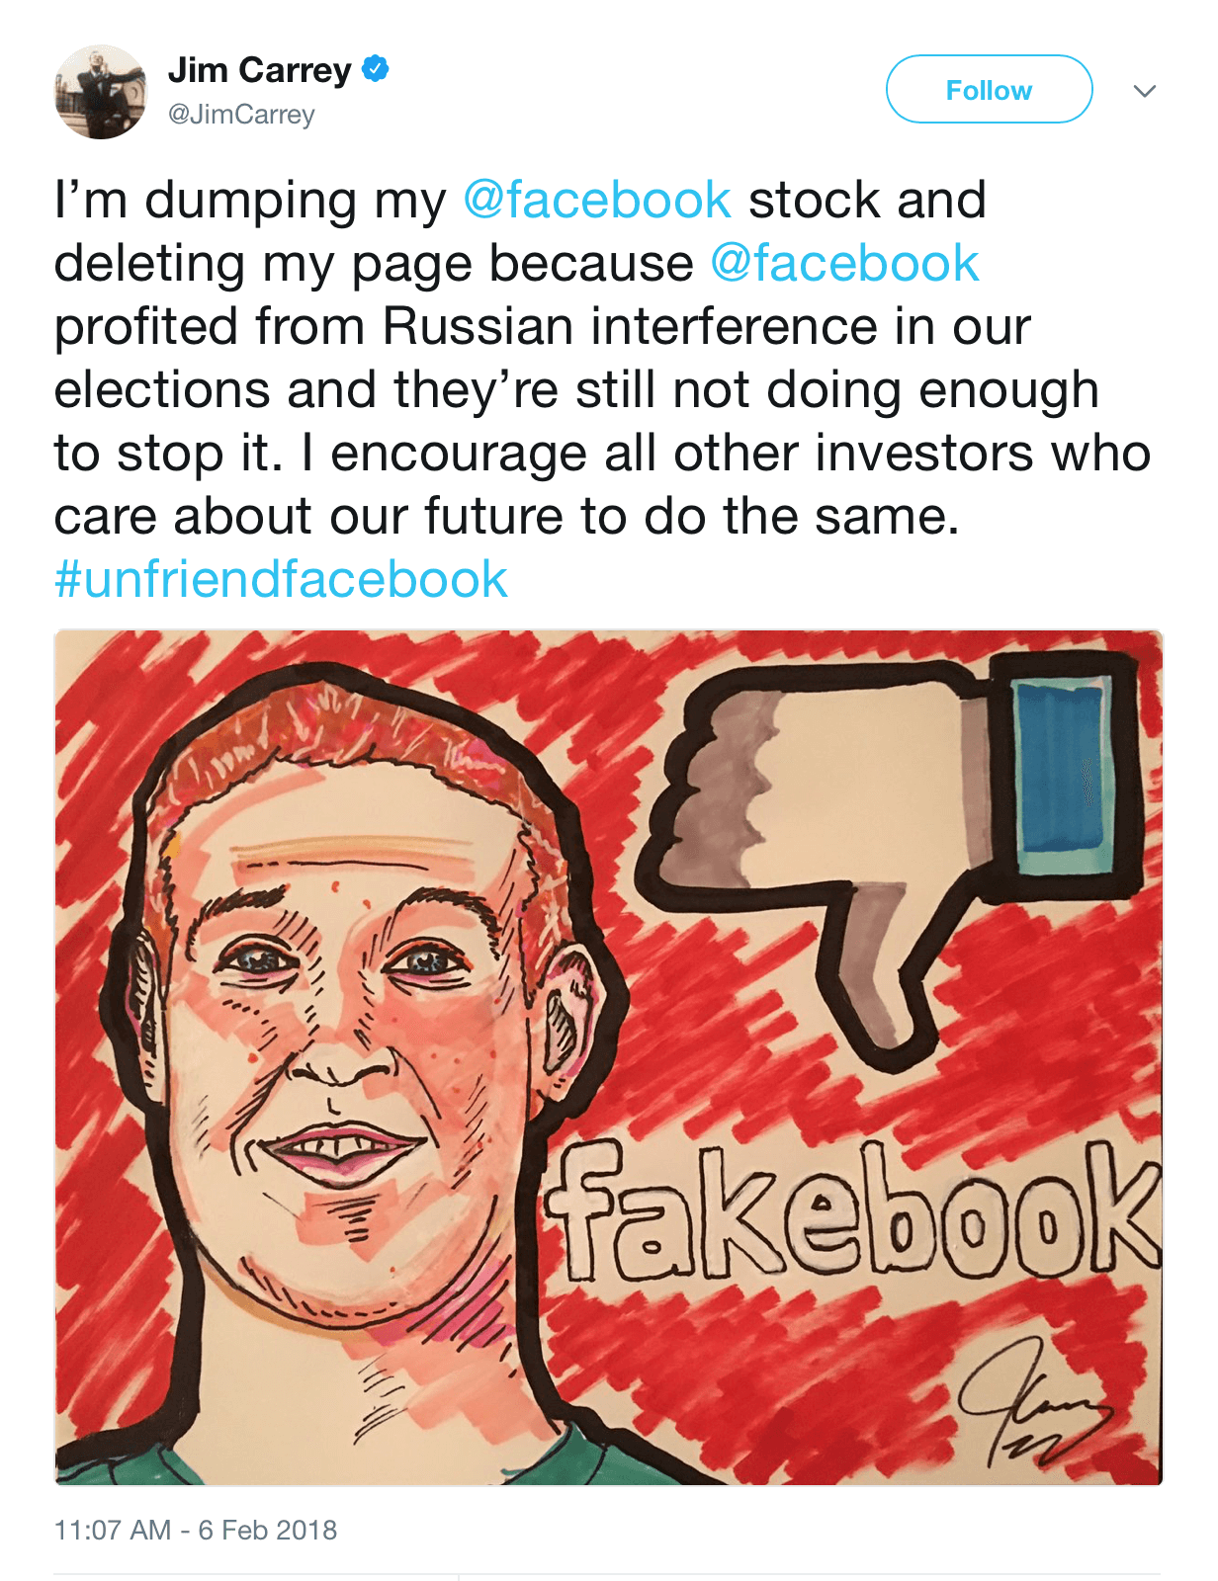
Task: Open Jim Carrey's profile avatar
Action: click(100, 92)
